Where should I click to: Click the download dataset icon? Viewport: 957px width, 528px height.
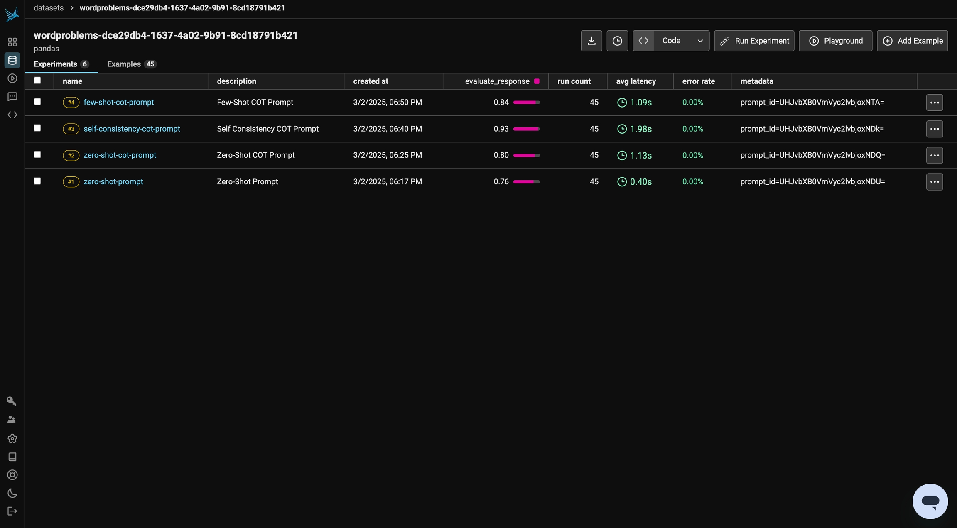click(x=591, y=41)
